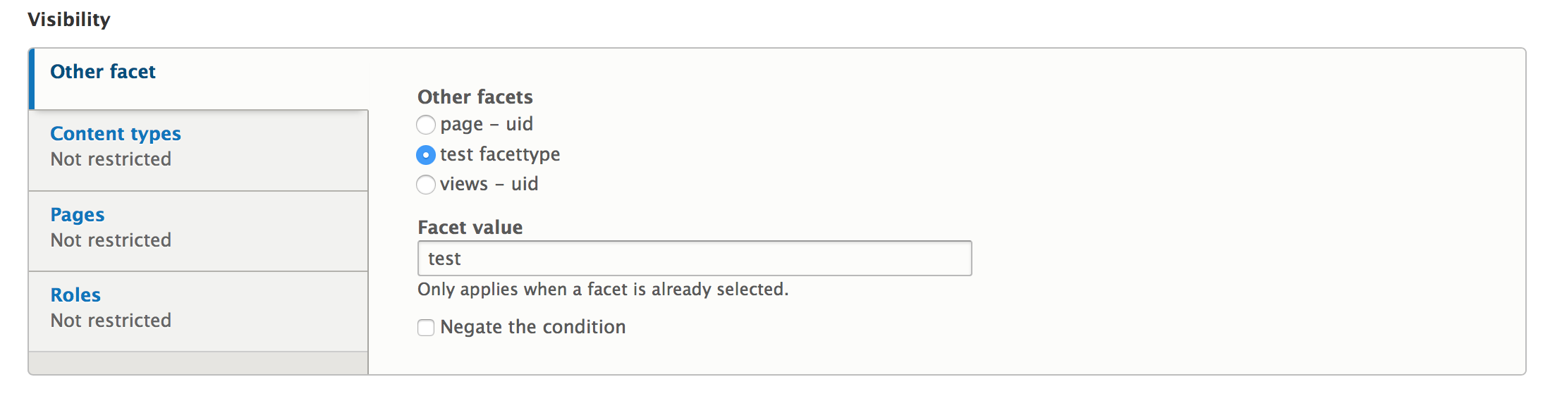
Task: Focus the Facet value text field
Action: coord(695,259)
